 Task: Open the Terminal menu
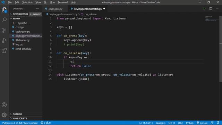click(63, 2)
